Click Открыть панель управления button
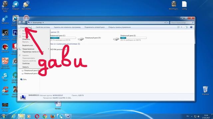The width and height of the screenshot is (213, 119). coord(119,27)
